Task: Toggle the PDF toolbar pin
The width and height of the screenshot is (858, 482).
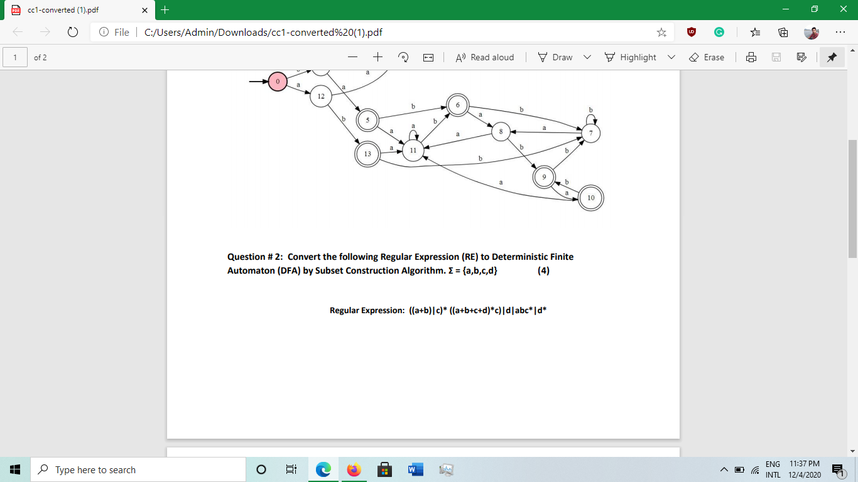Action: pos(832,57)
